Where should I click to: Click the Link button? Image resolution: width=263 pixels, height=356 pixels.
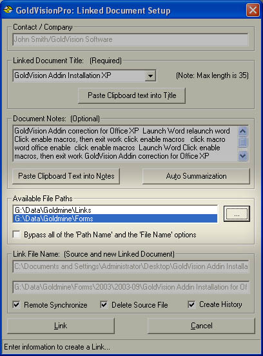click(x=61, y=326)
